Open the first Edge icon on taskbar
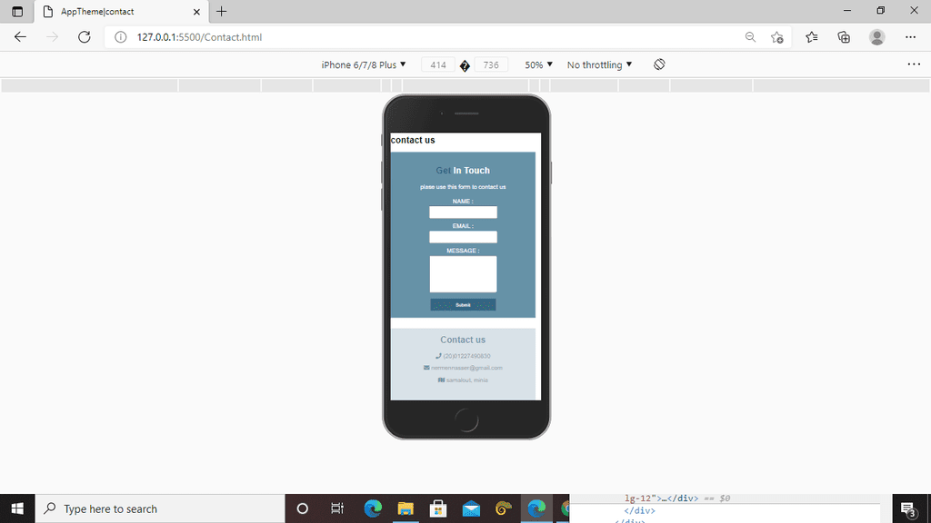Screen dimensions: 931x523 coord(373,508)
